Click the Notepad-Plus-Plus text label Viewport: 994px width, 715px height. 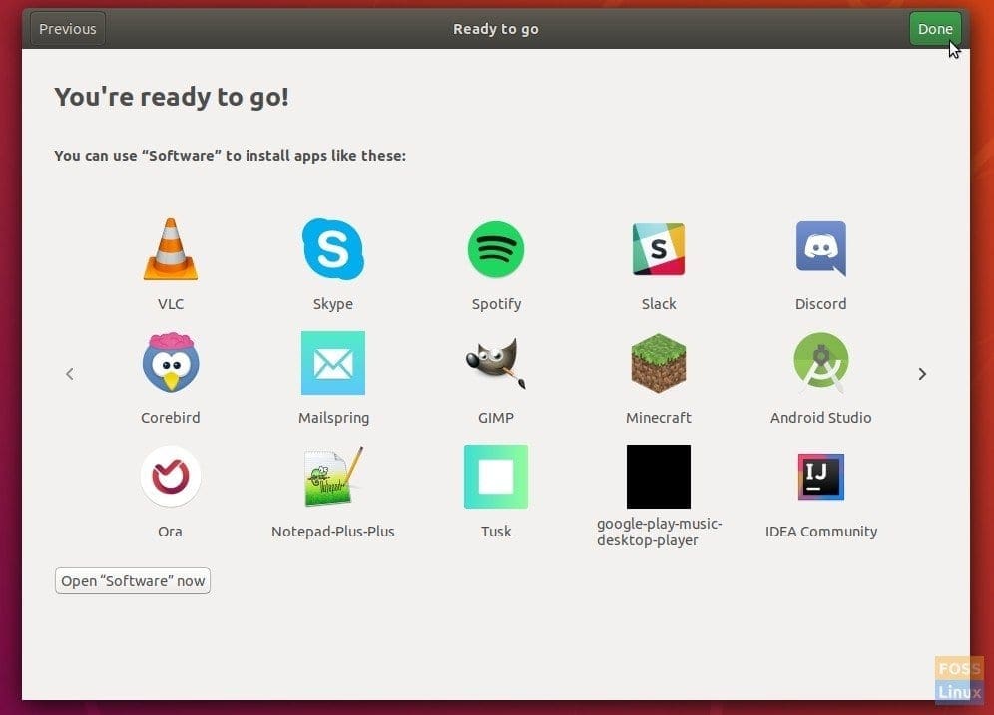point(332,532)
